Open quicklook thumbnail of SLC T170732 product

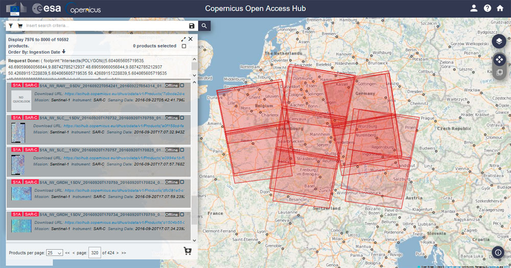point(18,133)
